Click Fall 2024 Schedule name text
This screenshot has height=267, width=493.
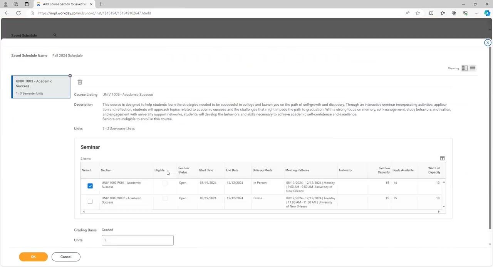point(67,55)
